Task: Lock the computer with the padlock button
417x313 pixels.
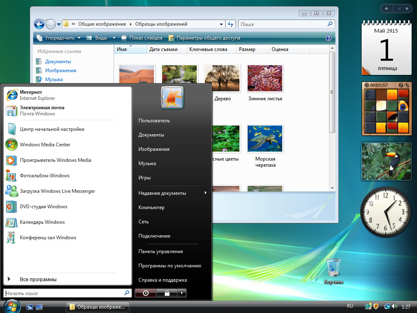Action: 167,293
